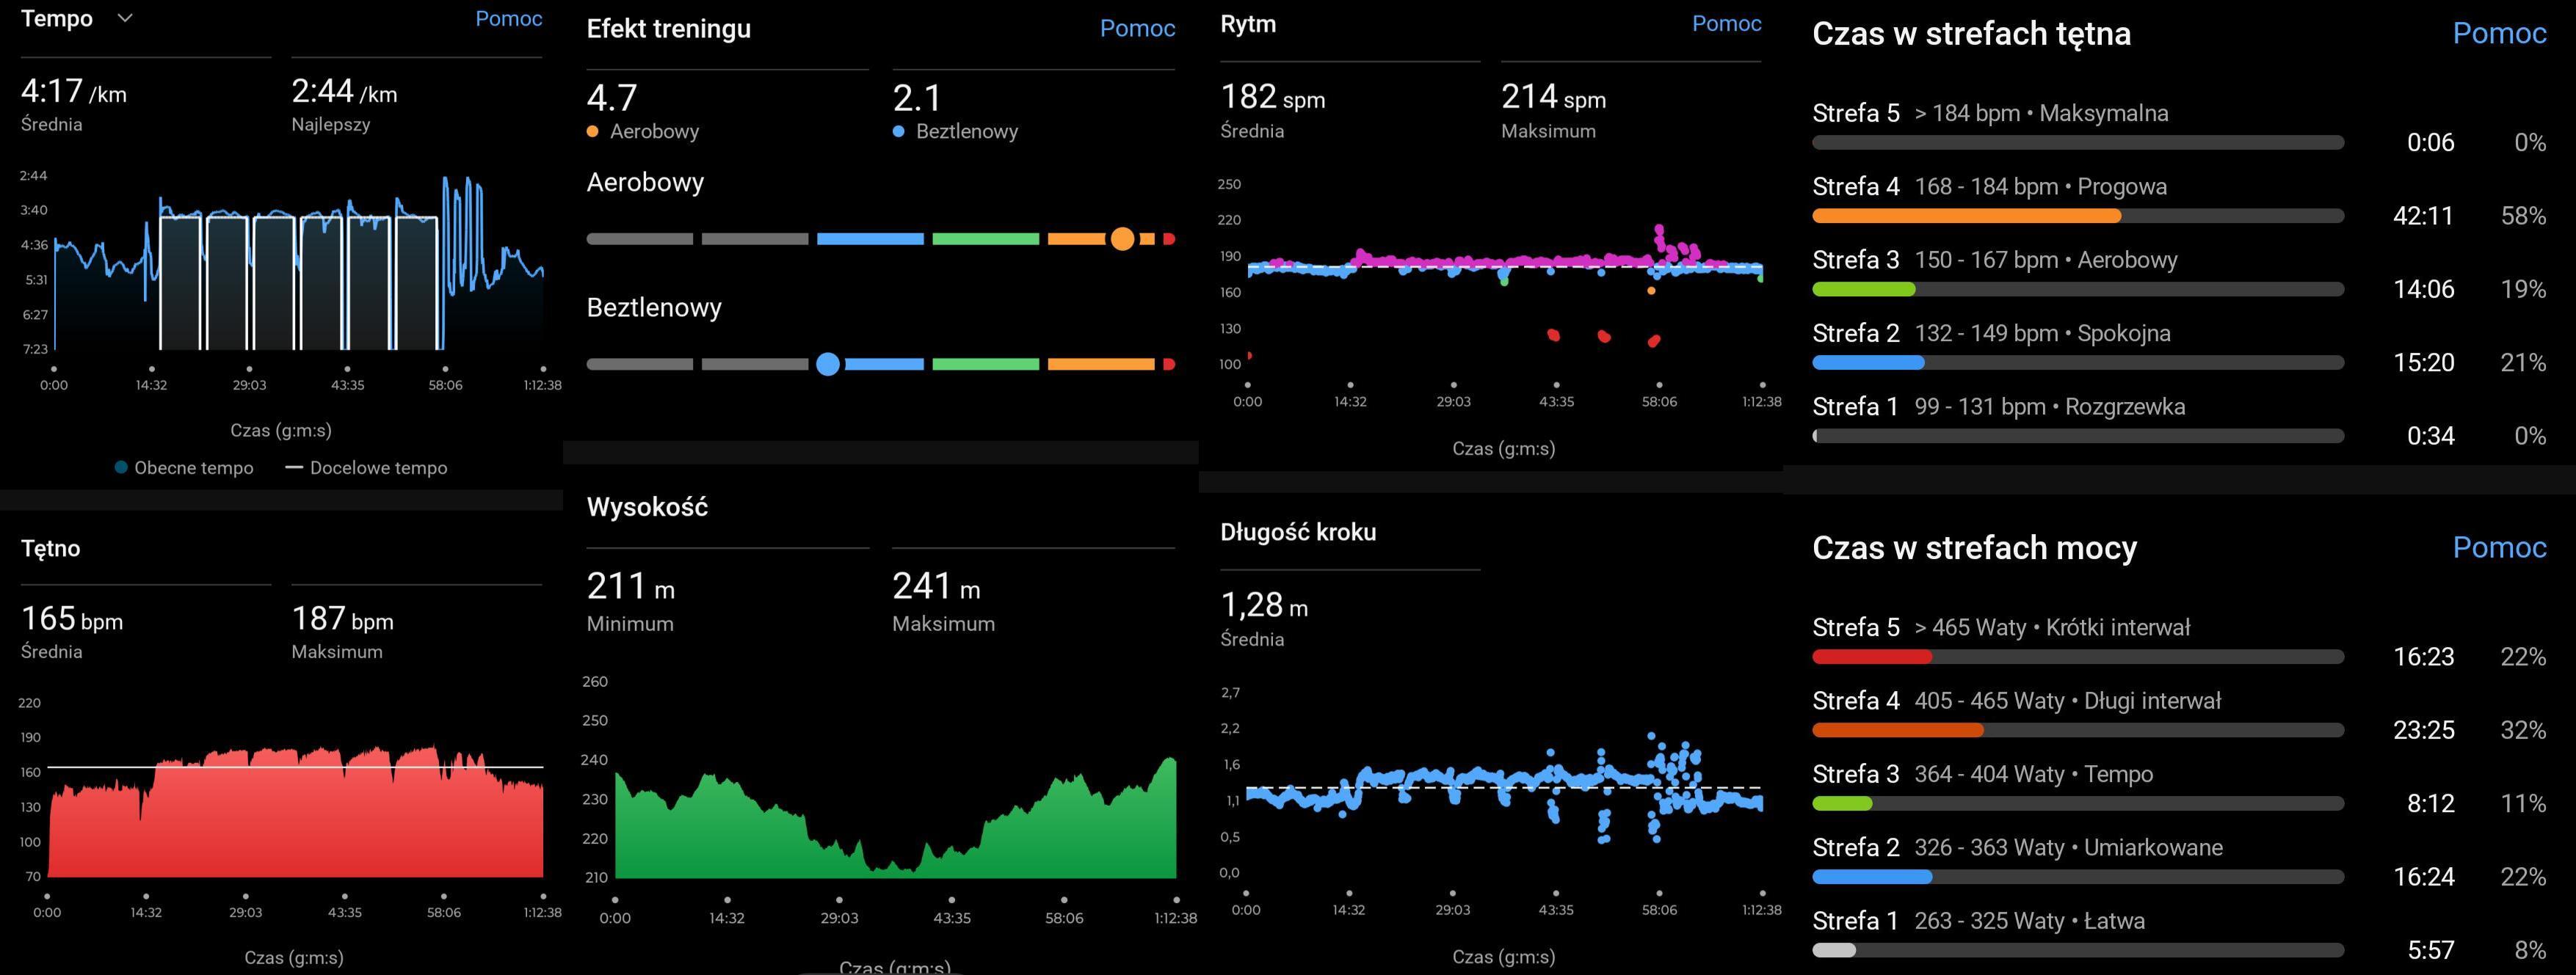Open Pomoc for Czas w strefach tętna

[x=2499, y=33]
